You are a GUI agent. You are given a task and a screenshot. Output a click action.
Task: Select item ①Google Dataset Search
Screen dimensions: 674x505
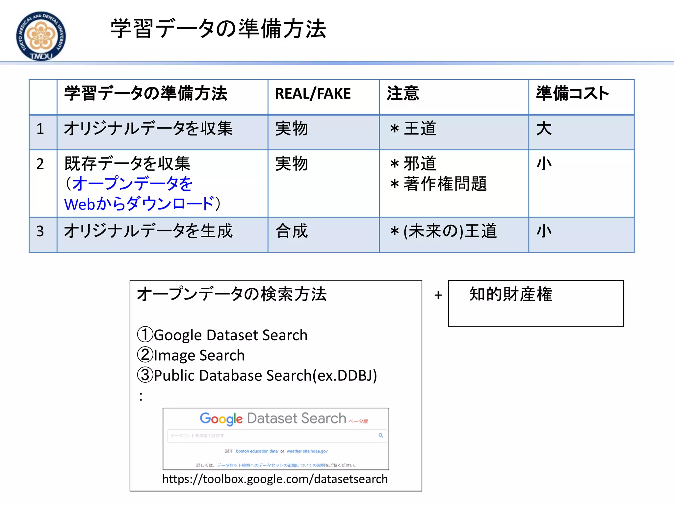pyautogui.click(x=222, y=335)
